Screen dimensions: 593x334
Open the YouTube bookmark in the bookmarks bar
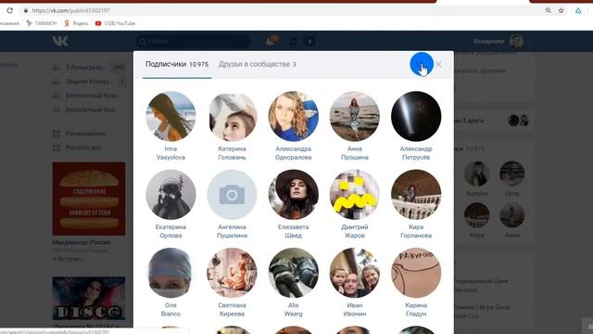click(115, 23)
